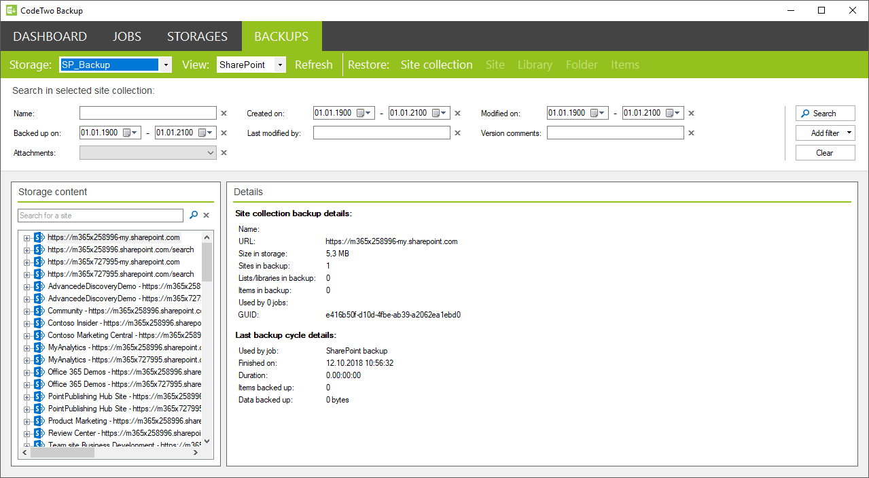
Task: Click SharePoint icon of Community site
Action: click(39, 311)
